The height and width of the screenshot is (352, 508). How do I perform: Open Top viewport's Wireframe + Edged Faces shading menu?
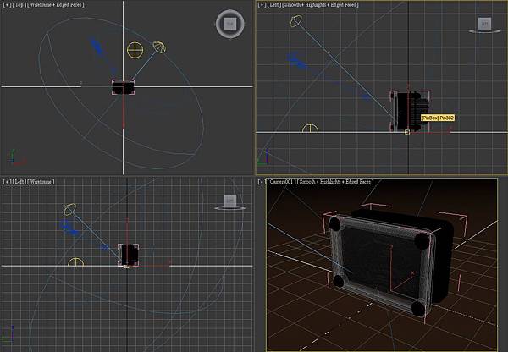point(57,5)
